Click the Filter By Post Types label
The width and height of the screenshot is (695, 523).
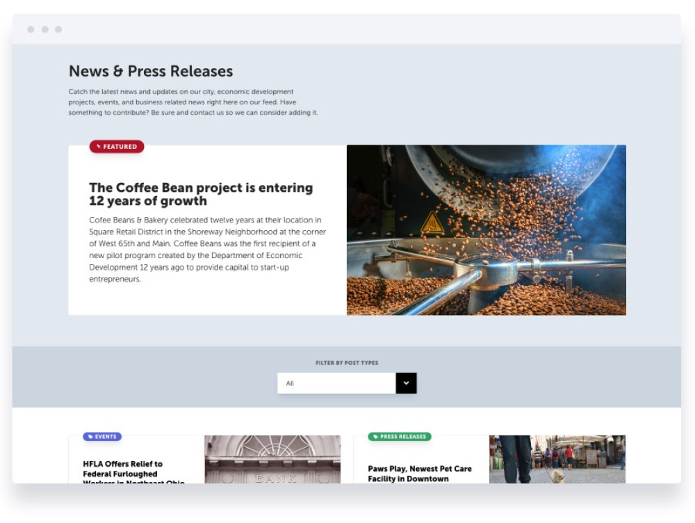[347, 363]
